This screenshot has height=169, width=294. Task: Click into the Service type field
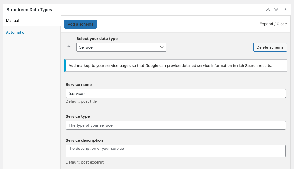(x=175, y=125)
